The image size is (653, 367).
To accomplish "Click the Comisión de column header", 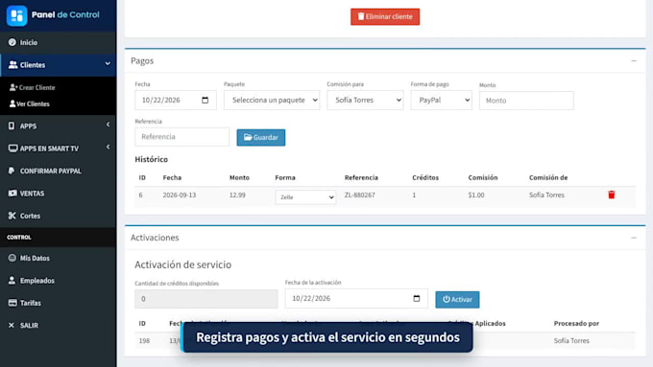I will click(548, 177).
